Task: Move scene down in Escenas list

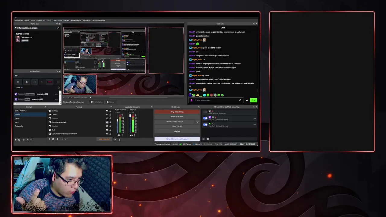Action: click(31, 140)
